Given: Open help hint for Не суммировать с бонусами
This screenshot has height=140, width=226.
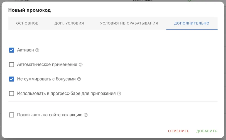Looking at the screenshot, I should coord(79,79).
